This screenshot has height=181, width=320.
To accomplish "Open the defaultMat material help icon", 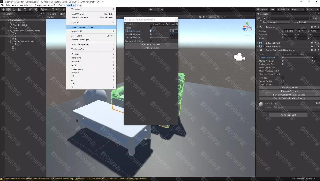I will [x=317, y=103].
